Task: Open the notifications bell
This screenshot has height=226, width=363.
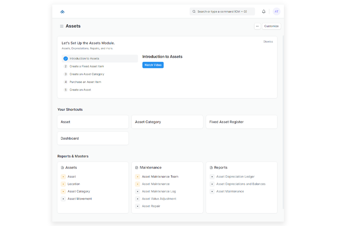Action: [x=264, y=12]
